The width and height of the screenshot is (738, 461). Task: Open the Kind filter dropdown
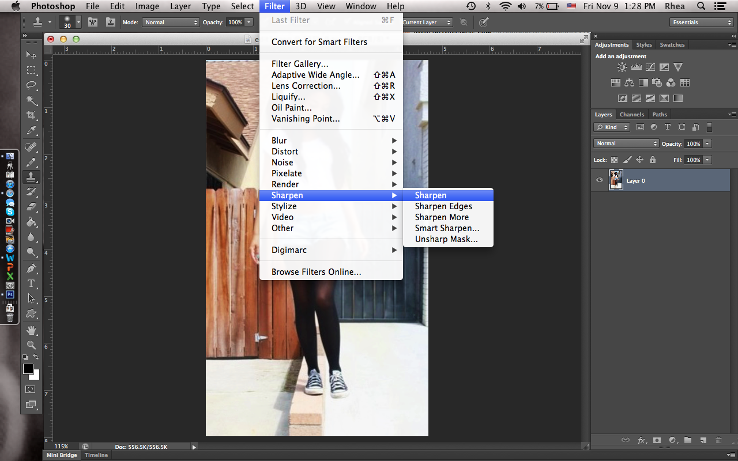(612, 127)
